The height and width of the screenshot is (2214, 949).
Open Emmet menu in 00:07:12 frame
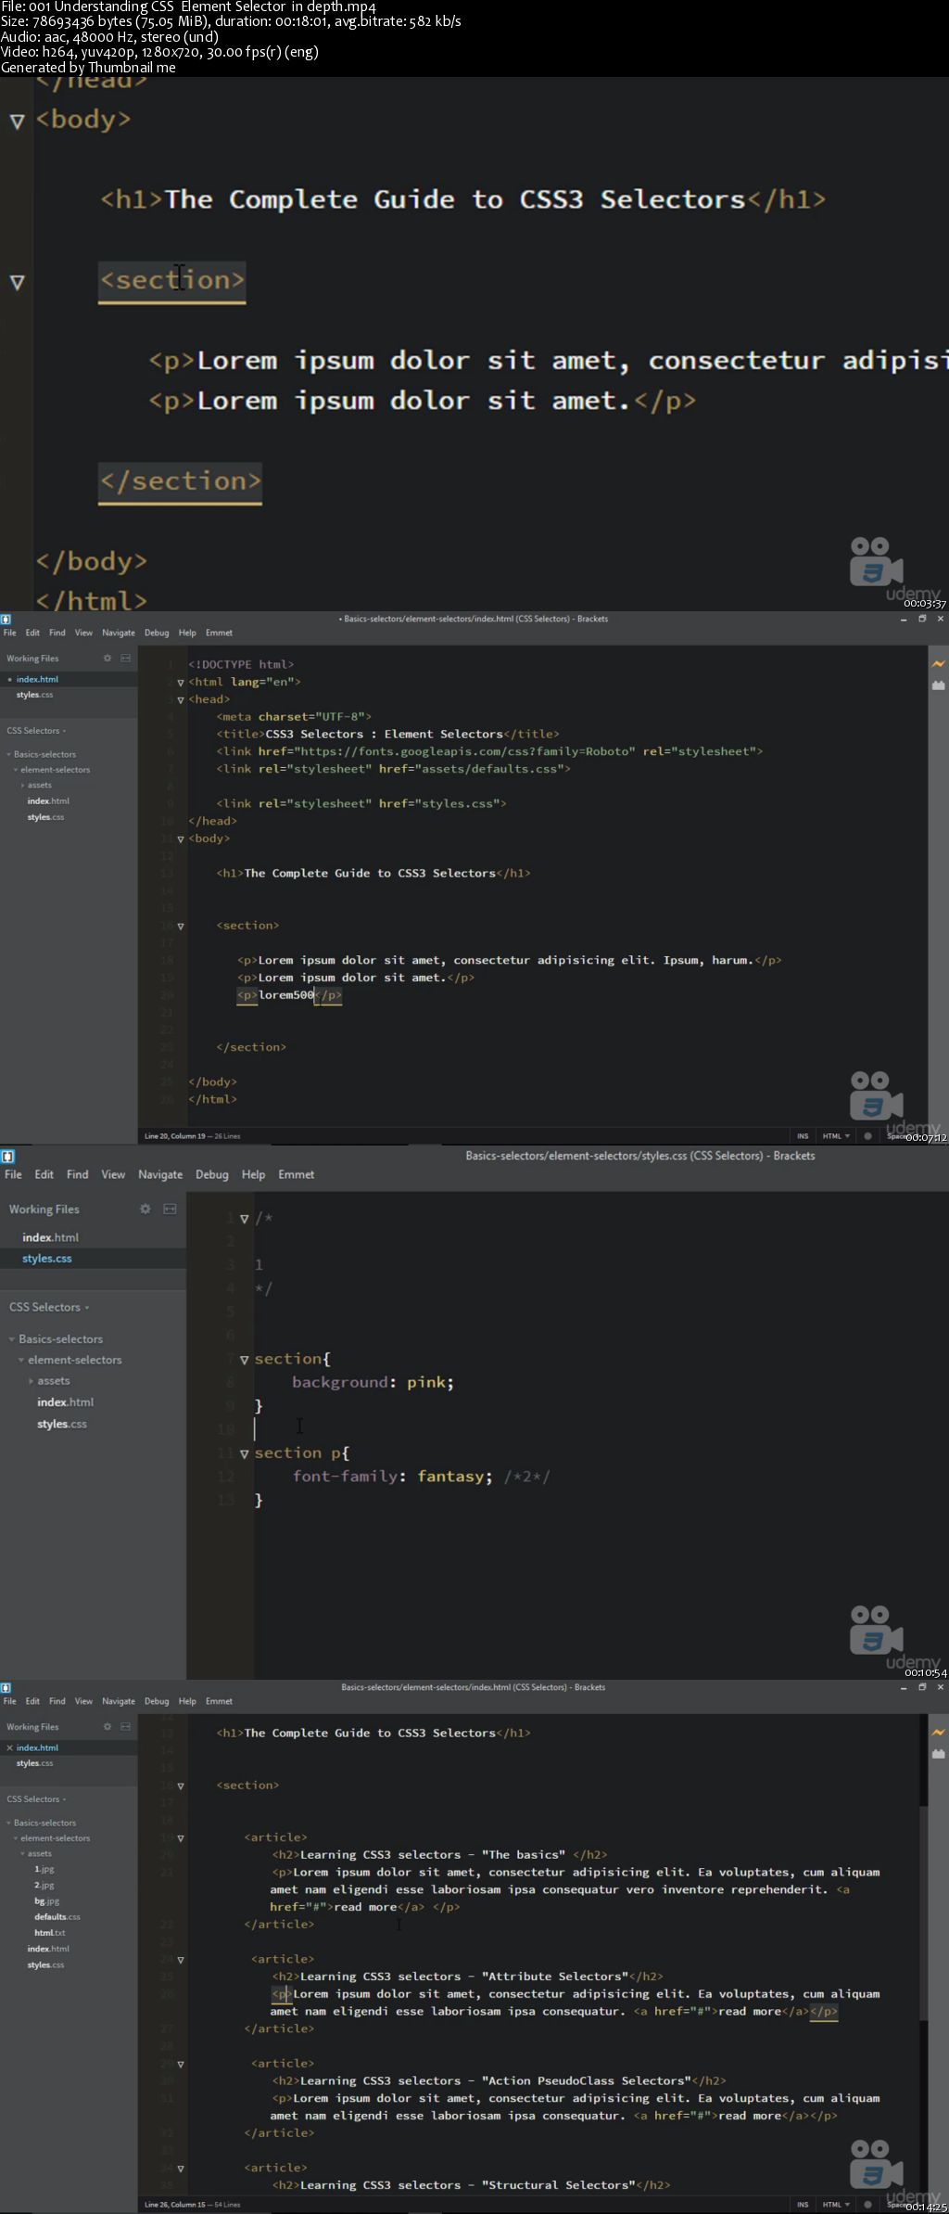click(x=219, y=633)
